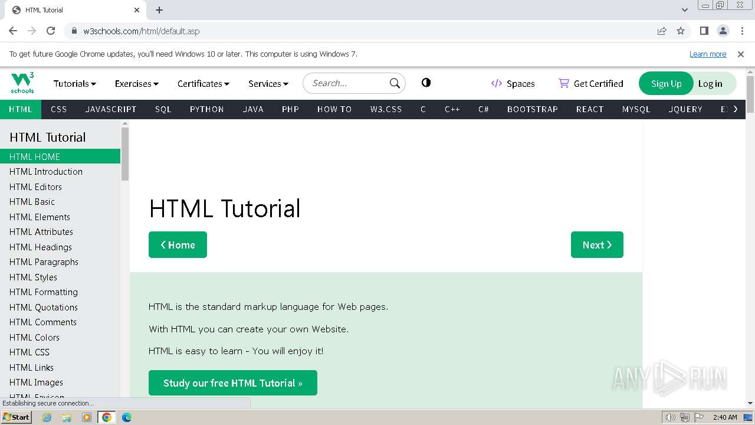Reload the page
The width and height of the screenshot is (755, 425).
pos(51,31)
